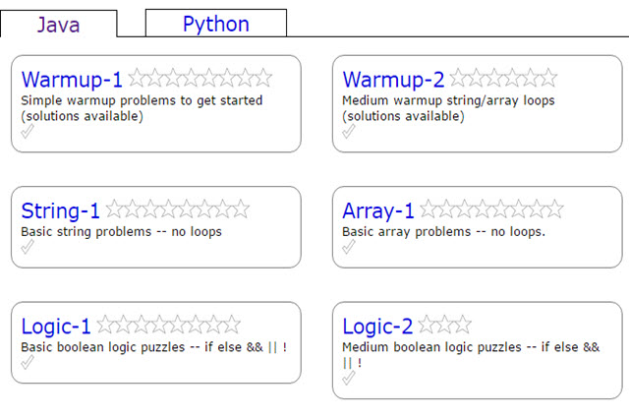Go to Array-1 problems
This screenshot has height=418, width=629.
coord(378,210)
